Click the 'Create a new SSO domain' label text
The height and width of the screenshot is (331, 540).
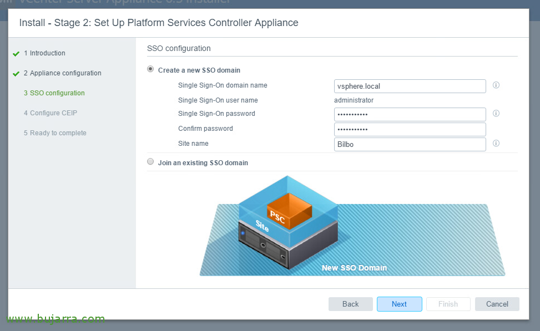199,70
